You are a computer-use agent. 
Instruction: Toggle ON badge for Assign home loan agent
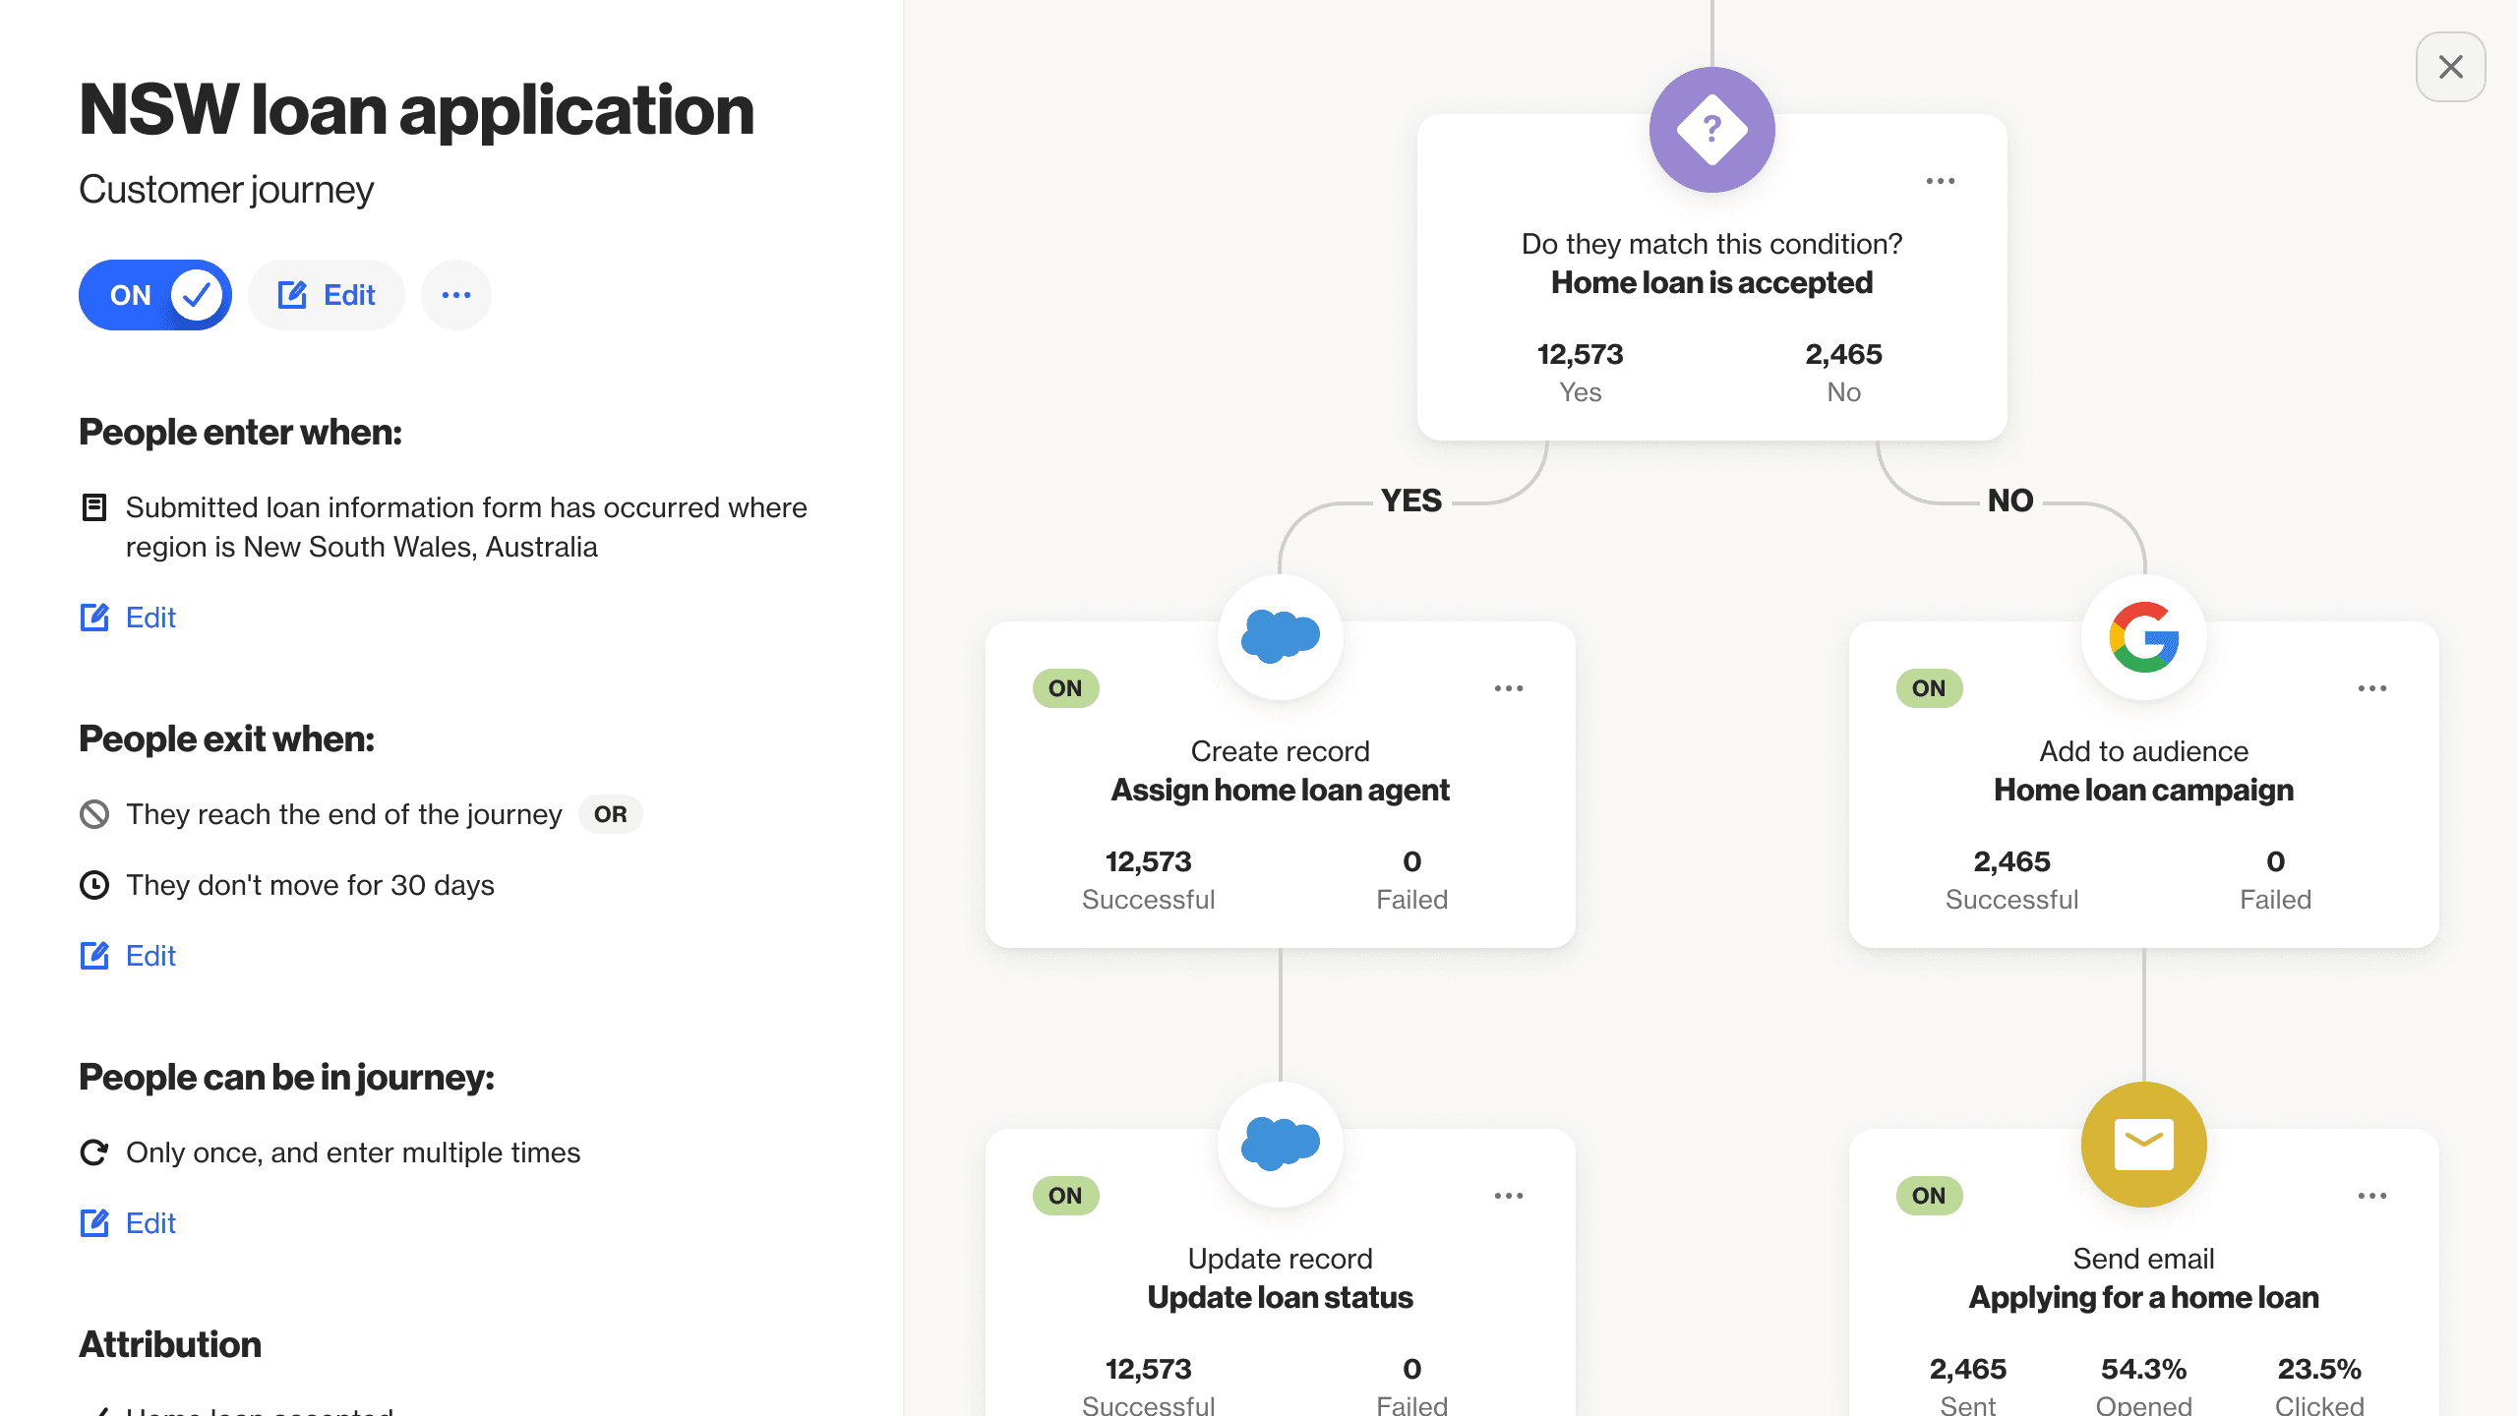tap(1065, 688)
